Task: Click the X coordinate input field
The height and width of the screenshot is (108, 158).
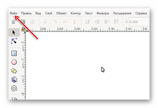Action: [139, 22]
